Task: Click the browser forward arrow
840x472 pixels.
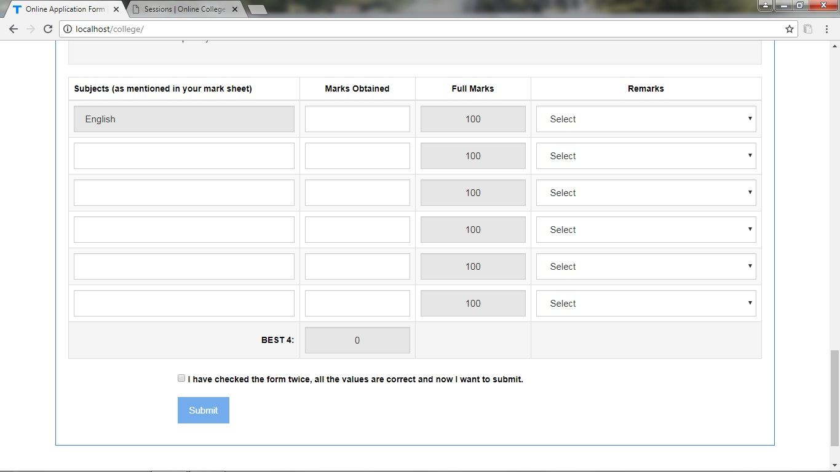Action: [31, 29]
